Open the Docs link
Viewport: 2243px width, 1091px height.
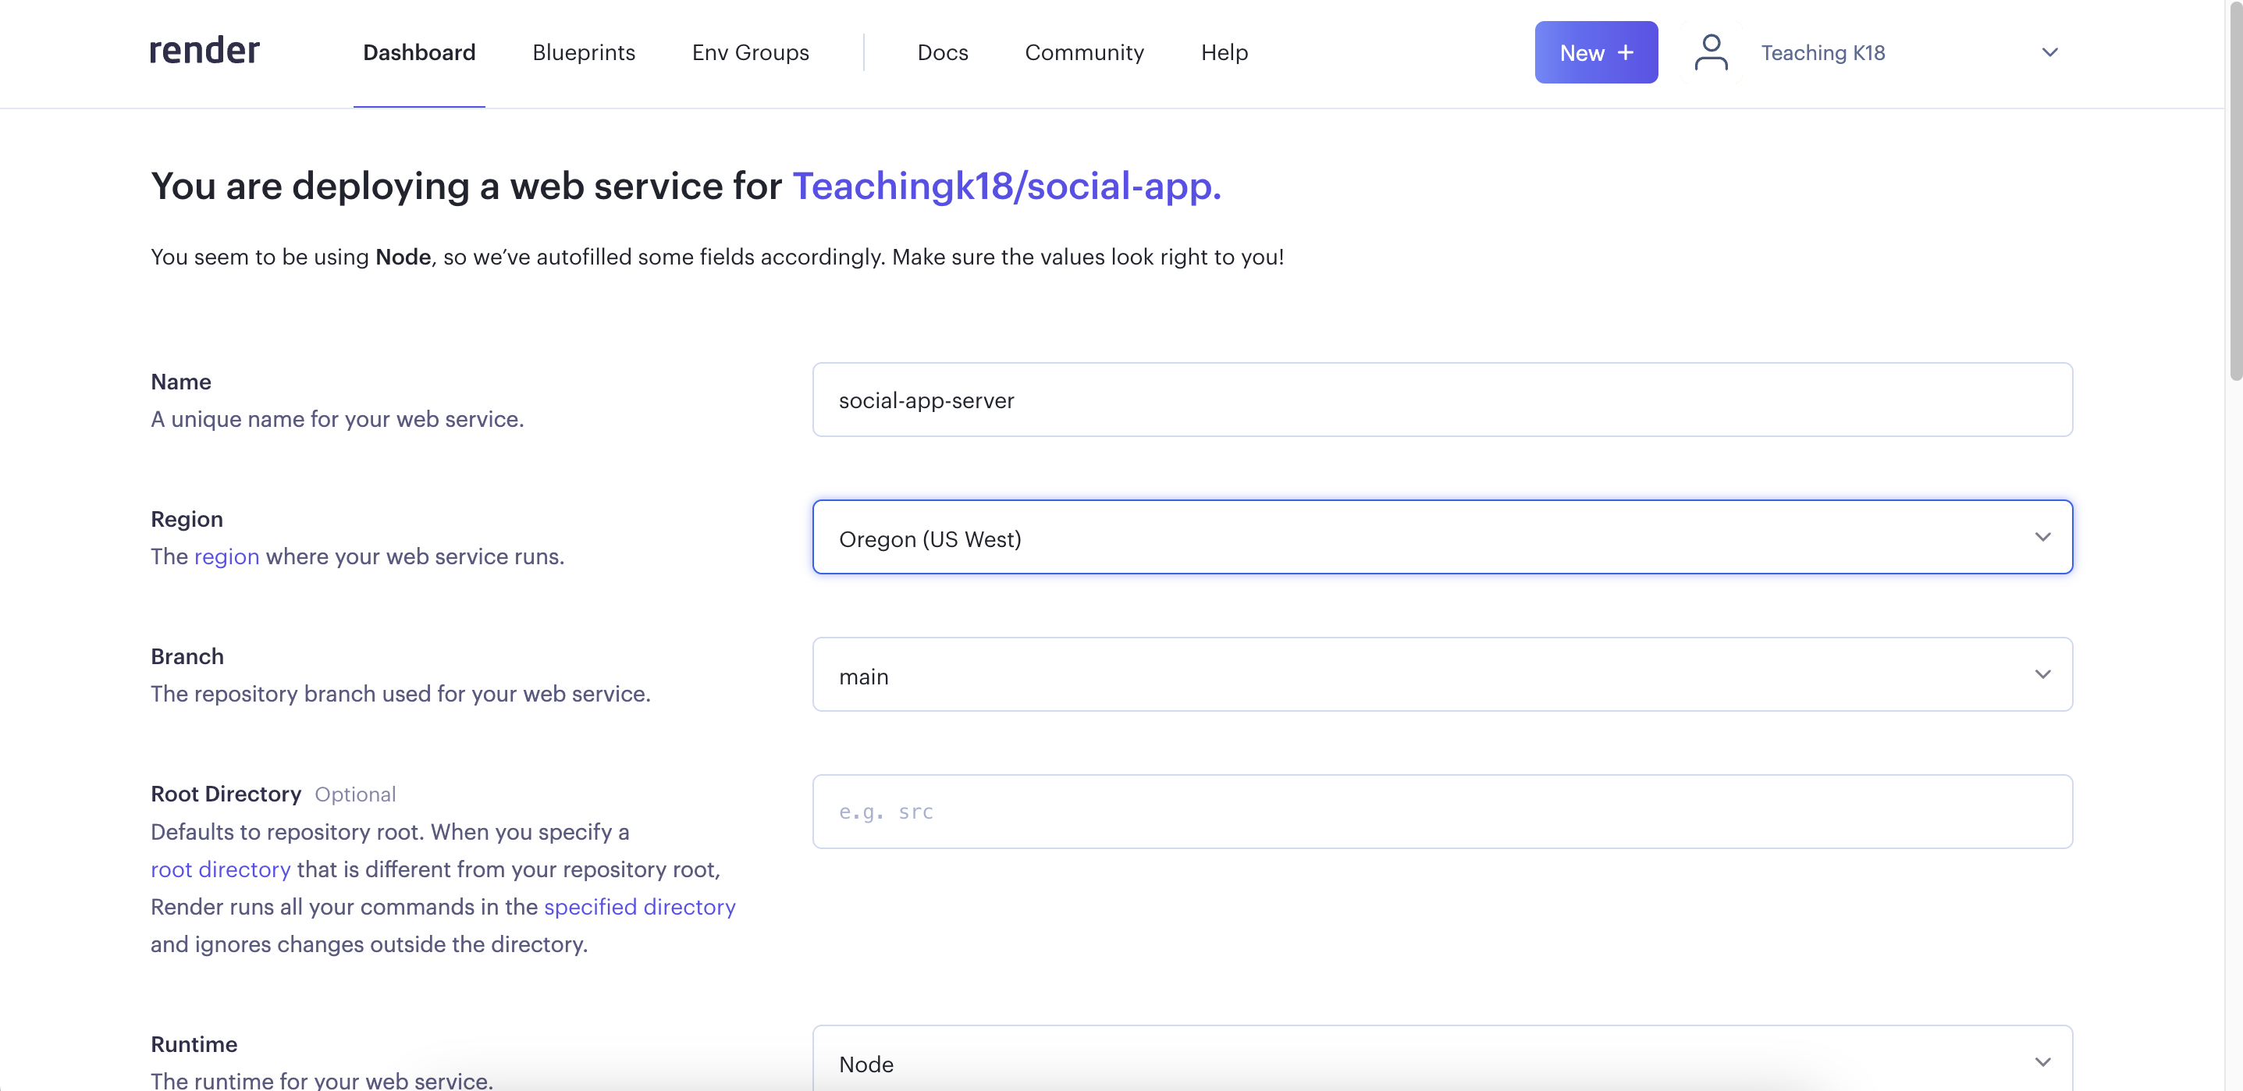tap(942, 52)
